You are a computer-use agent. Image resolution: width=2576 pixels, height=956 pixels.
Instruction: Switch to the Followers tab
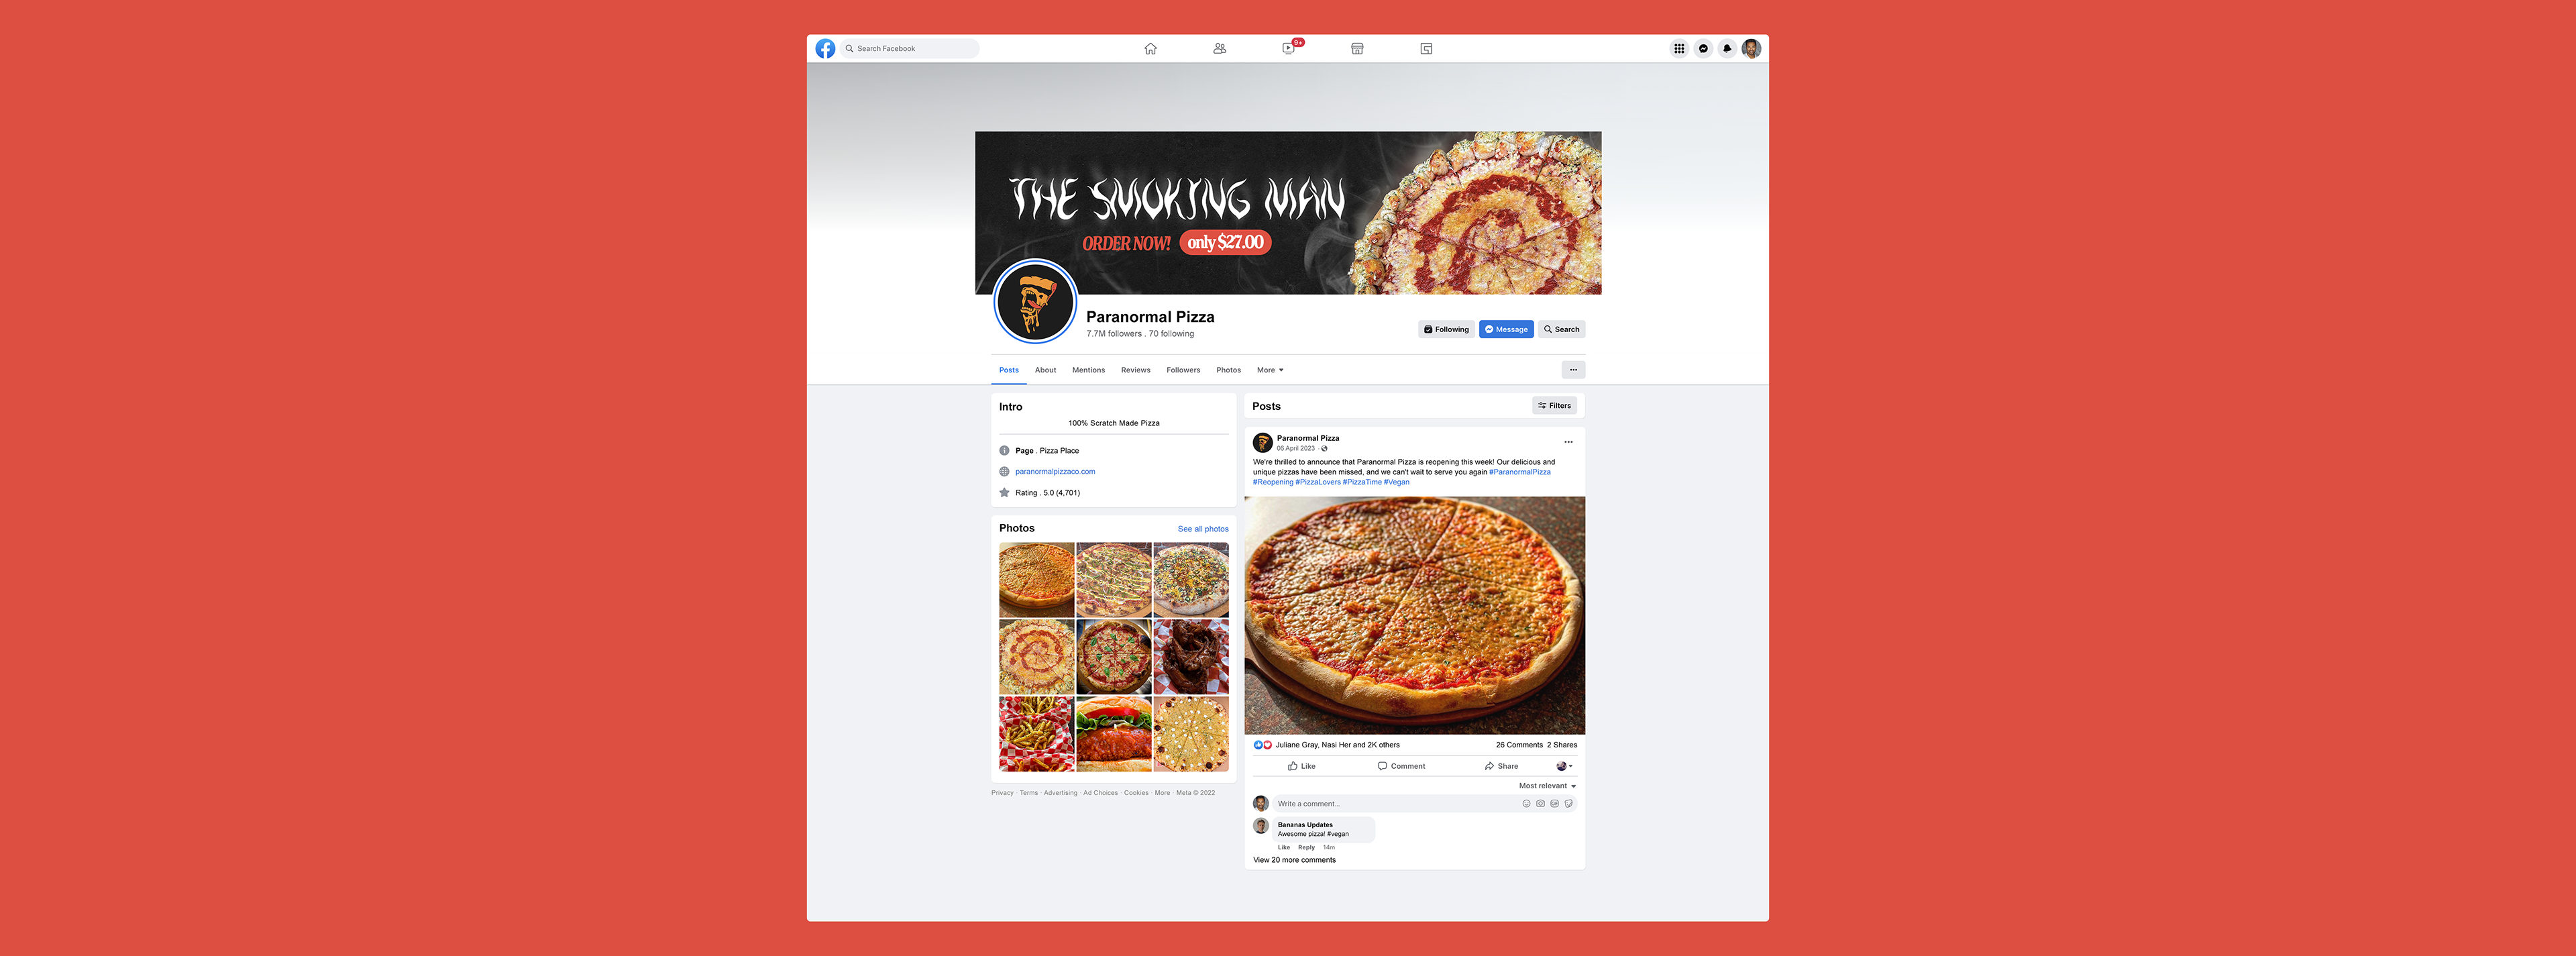pyautogui.click(x=1183, y=370)
